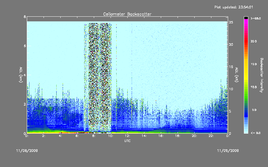Click the "20:" UTC hour tick label
Screen dimensions: 268x167
pyautogui.click(x=195, y=136)
